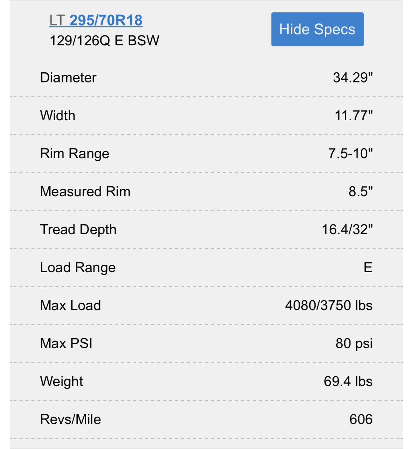Select the 7.5-10" rim range value
The width and height of the screenshot is (413, 449).
click(351, 153)
